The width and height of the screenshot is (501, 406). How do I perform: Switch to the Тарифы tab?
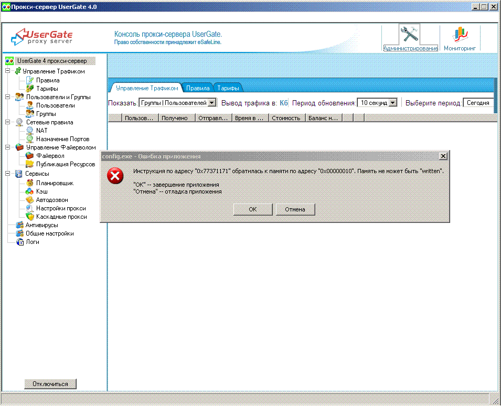(x=228, y=88)
